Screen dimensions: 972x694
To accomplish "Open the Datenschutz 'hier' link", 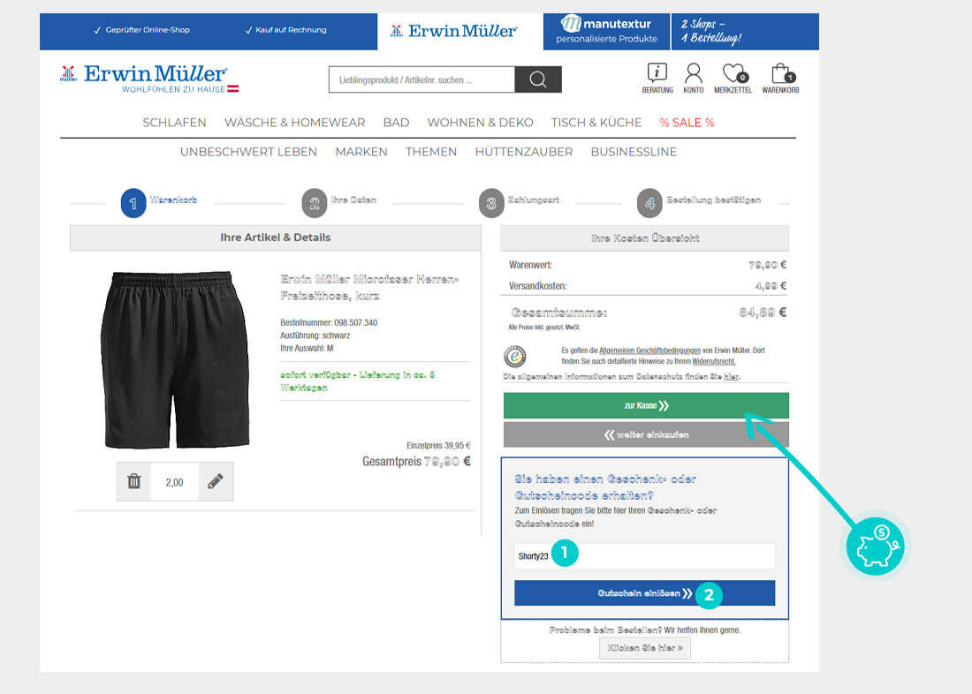I will tap(732, 376).
